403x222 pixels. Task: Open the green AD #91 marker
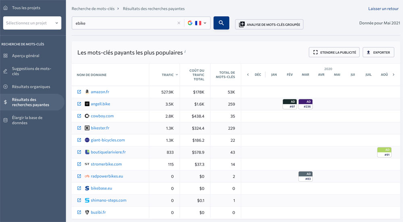pos(384,152)
